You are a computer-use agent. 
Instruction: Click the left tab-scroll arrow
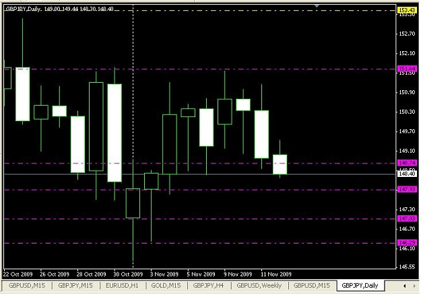tap(405, 286)
